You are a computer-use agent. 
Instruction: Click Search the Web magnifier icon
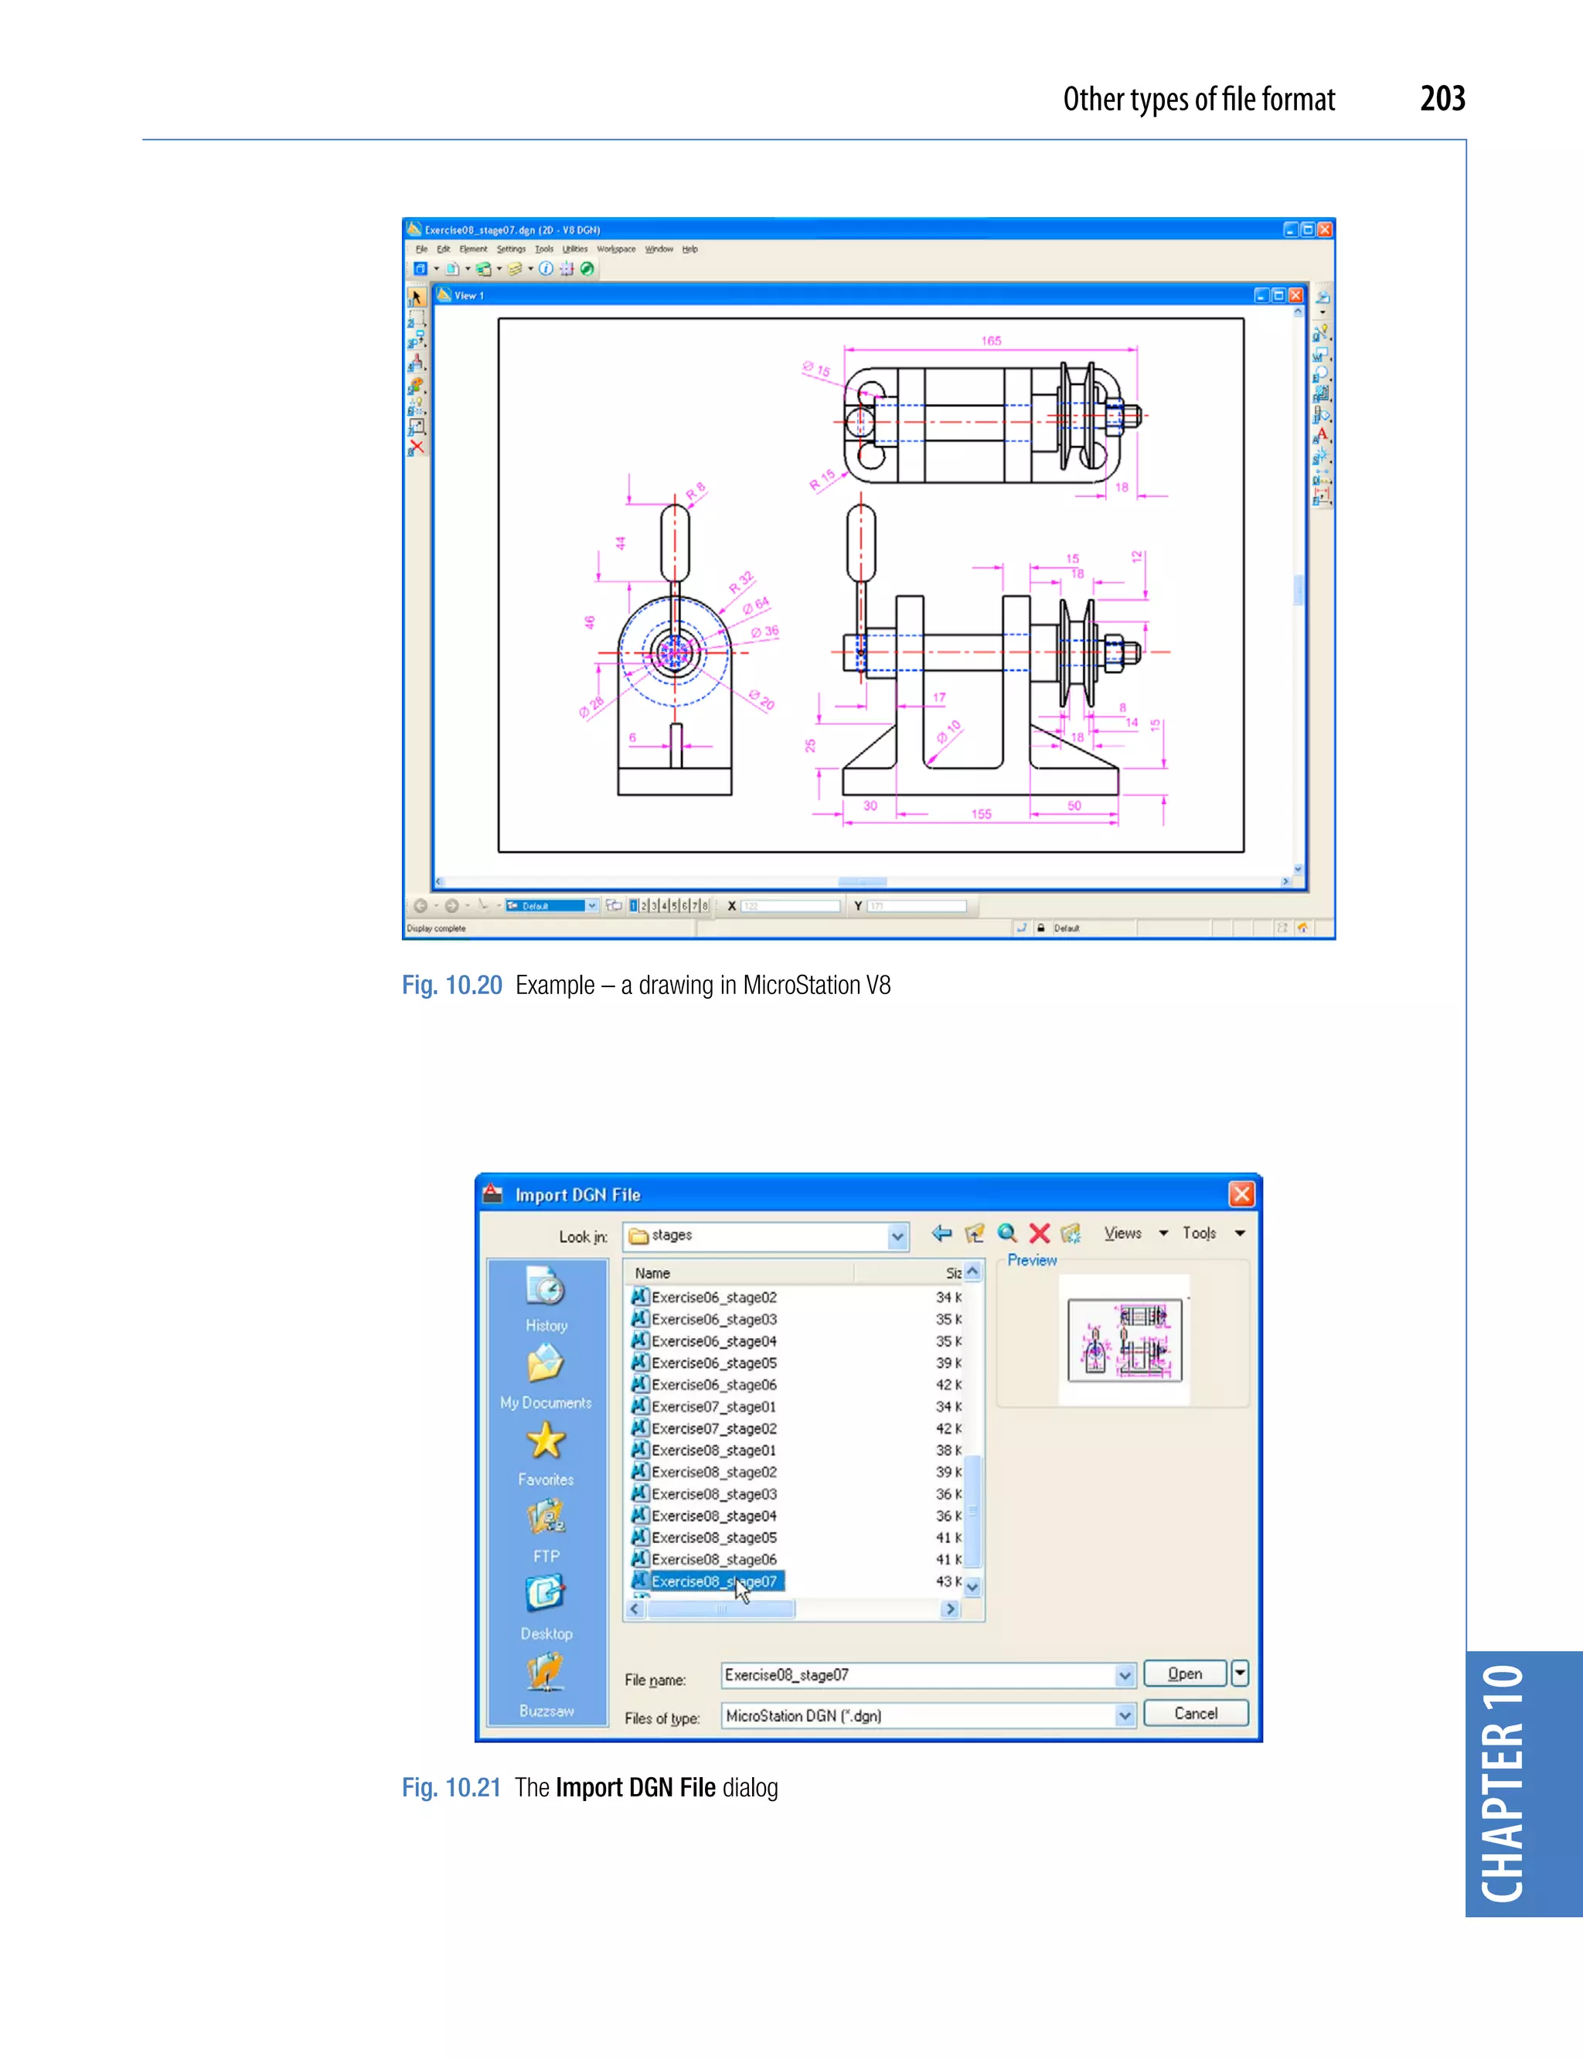1007,1233
